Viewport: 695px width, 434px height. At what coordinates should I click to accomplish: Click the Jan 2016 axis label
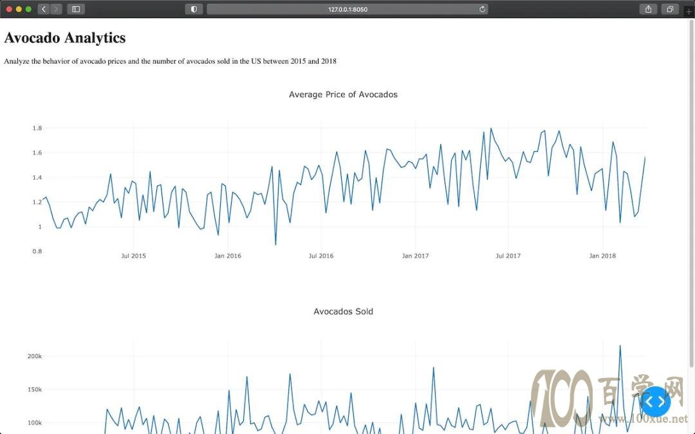(x=228, y=255)
